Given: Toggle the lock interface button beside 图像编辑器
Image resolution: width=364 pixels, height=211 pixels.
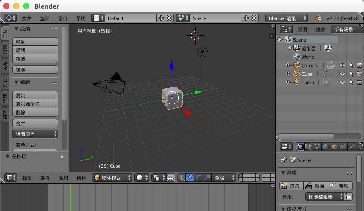Looking at the screenshot, I should click(348, 197).
